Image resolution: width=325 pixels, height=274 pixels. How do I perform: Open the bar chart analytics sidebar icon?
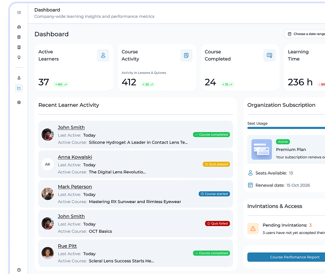[x=19, y=27]
